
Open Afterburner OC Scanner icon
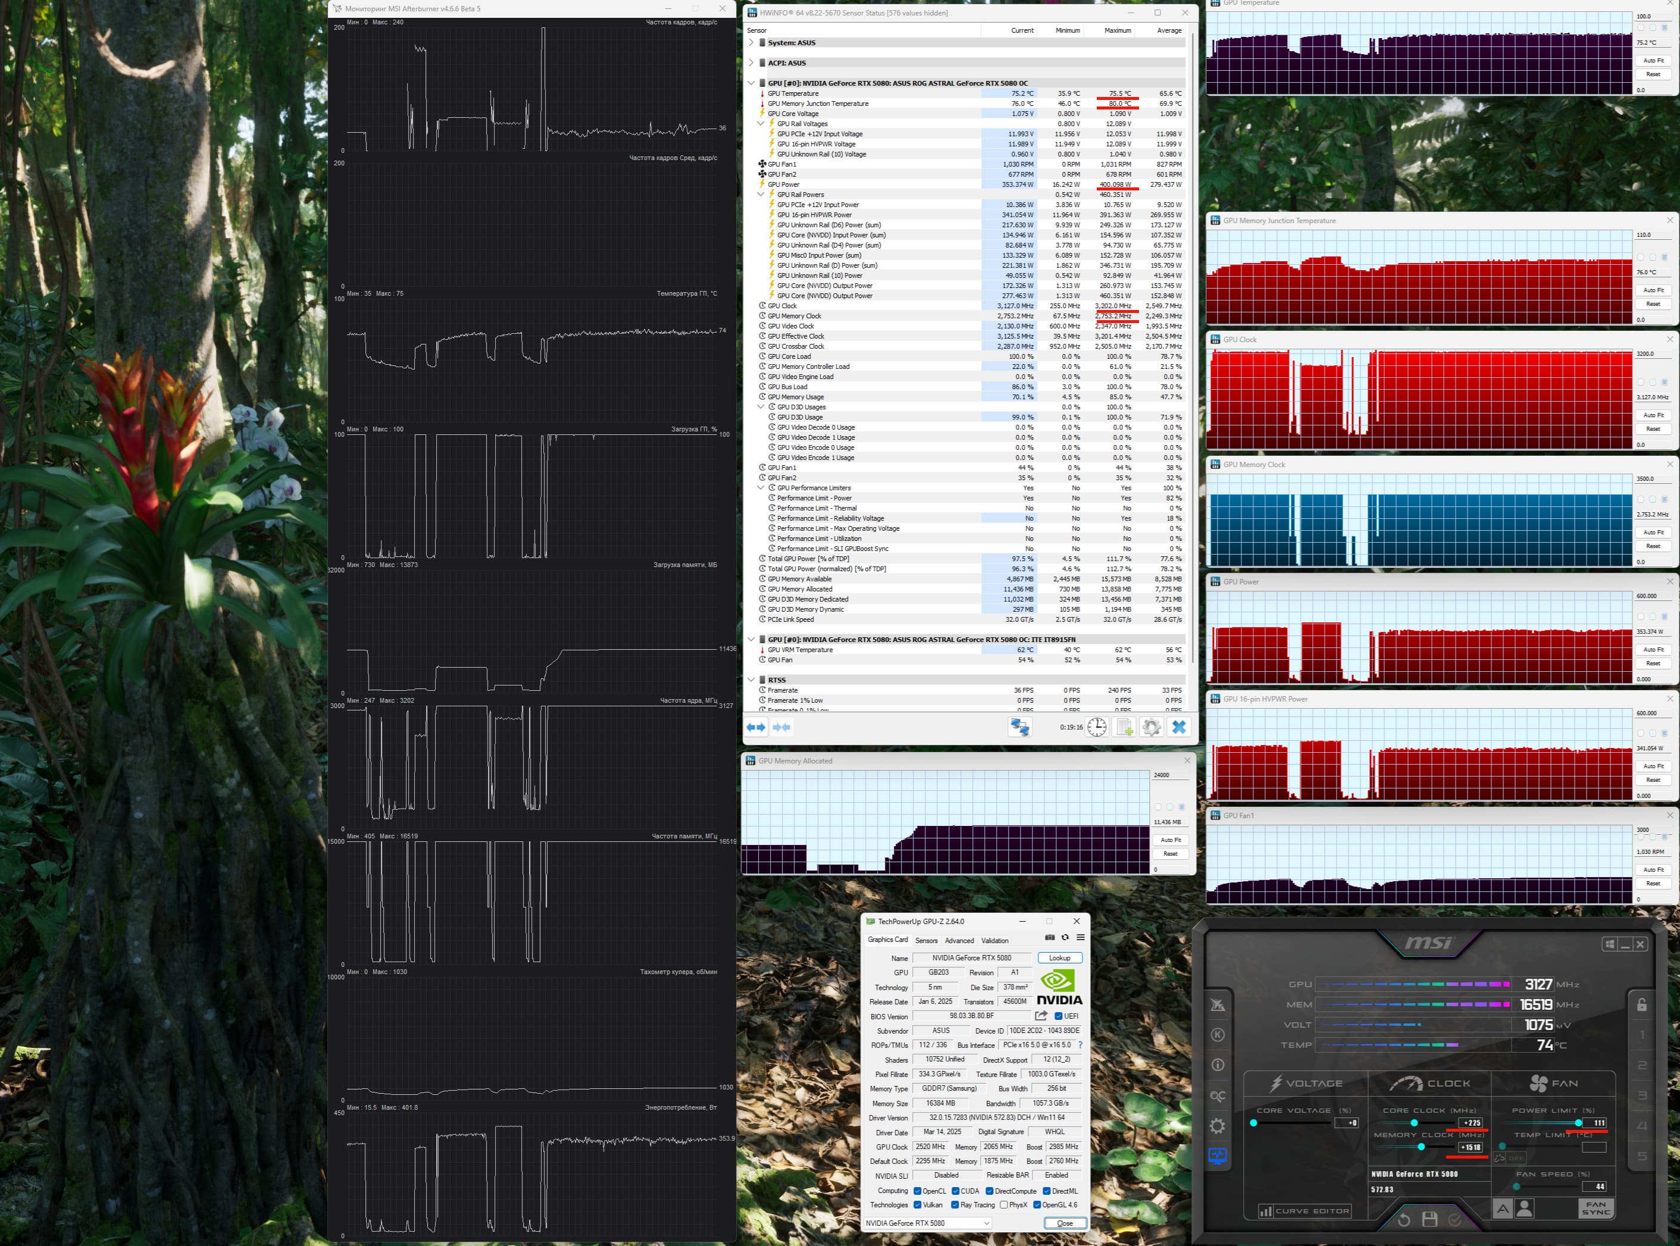(1218, 1096)
